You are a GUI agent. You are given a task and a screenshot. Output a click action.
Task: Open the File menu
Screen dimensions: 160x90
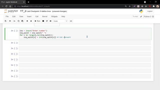7,16
